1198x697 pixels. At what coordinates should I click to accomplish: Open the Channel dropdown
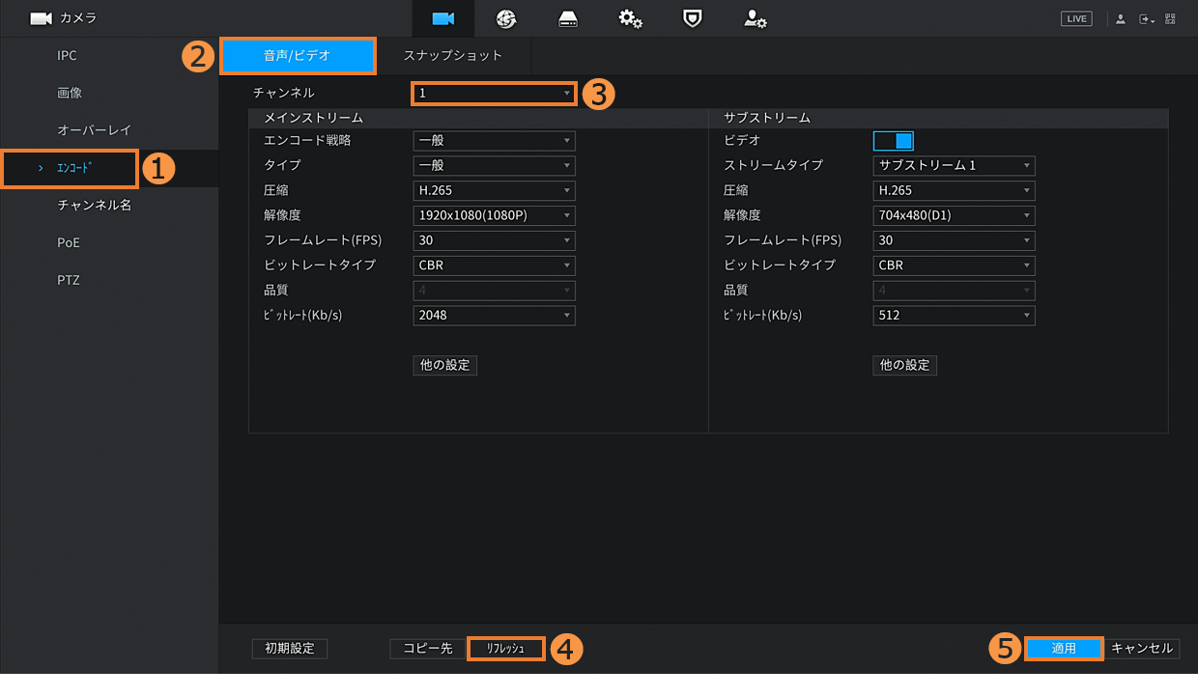click(x=494, y=94)
